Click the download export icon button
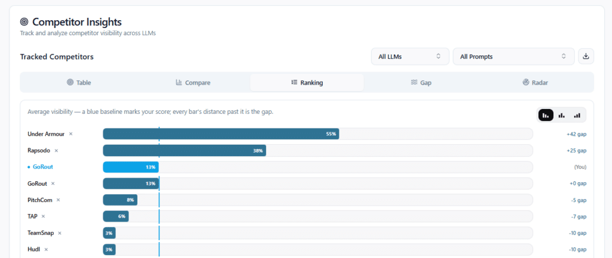Screen dimensions: 612x258 (x=586, y=57)
